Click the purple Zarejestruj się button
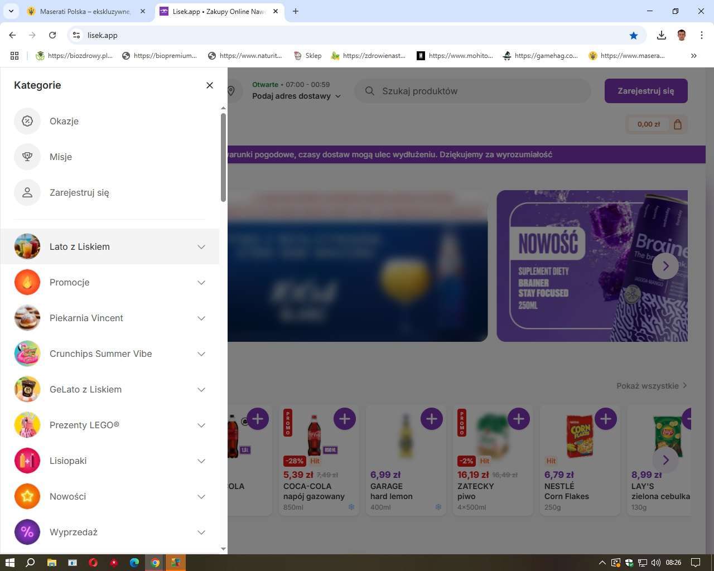This screenshot has height=571, width=714. click(646, 91)
